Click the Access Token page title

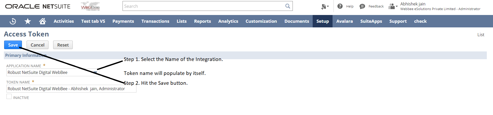point(26,34)
